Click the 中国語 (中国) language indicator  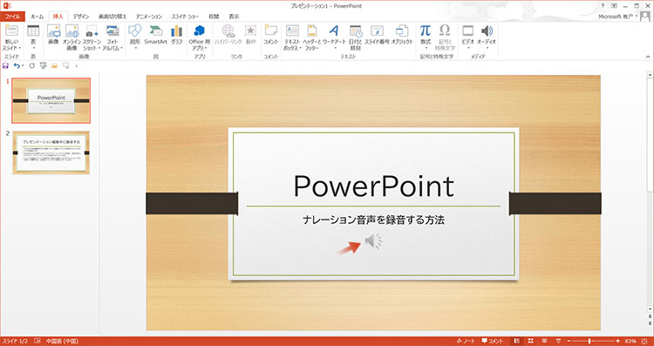click(x=62, y=341)
